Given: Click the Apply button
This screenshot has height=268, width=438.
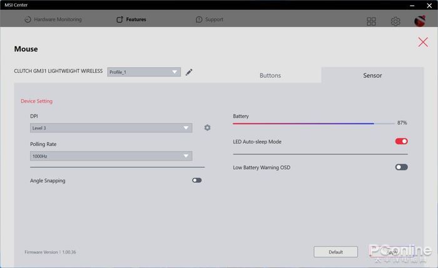Looking at the screenshot, I should tap(392, 252).
